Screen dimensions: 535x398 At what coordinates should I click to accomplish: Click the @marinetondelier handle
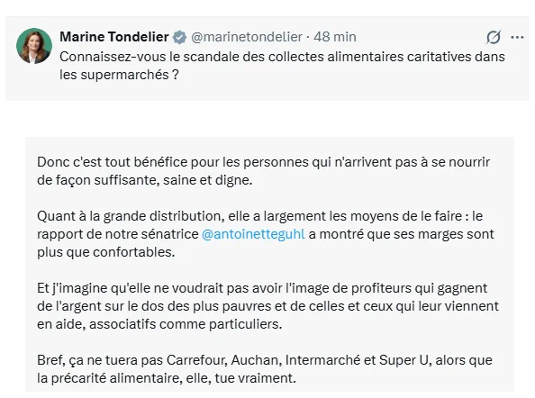point(247,37)
